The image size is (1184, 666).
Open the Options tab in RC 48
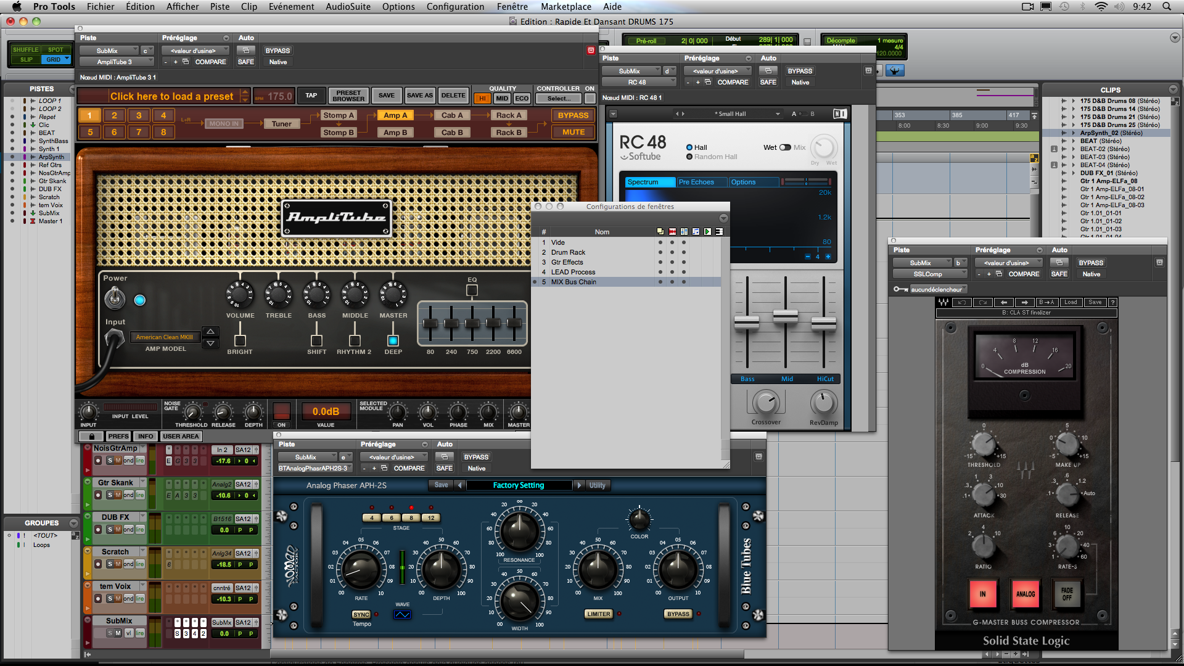tap(753, 182)
